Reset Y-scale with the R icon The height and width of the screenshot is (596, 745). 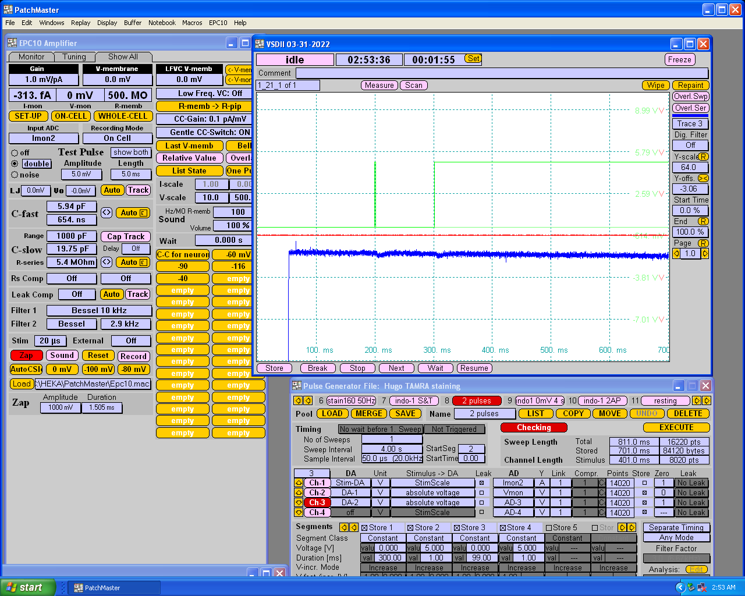tap(703, 157)
